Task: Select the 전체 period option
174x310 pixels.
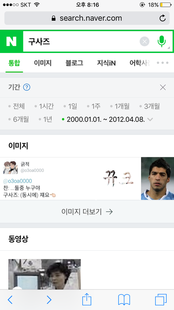Action: click(x=17, y=106)
